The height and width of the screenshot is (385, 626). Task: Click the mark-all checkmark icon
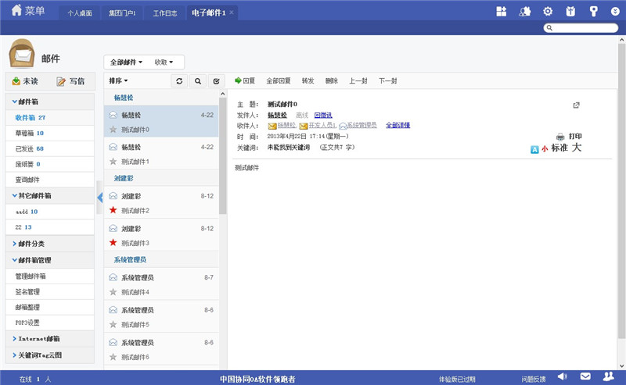216,81
